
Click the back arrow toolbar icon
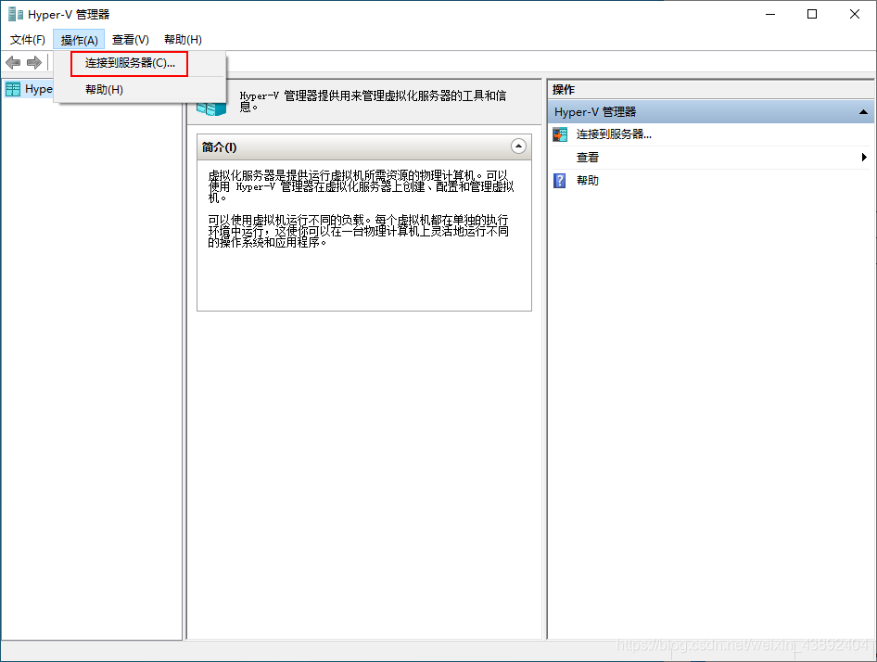pos(13,63)
